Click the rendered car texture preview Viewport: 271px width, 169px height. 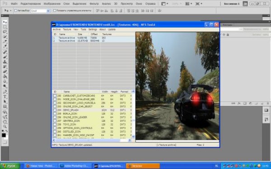point(178,86)
